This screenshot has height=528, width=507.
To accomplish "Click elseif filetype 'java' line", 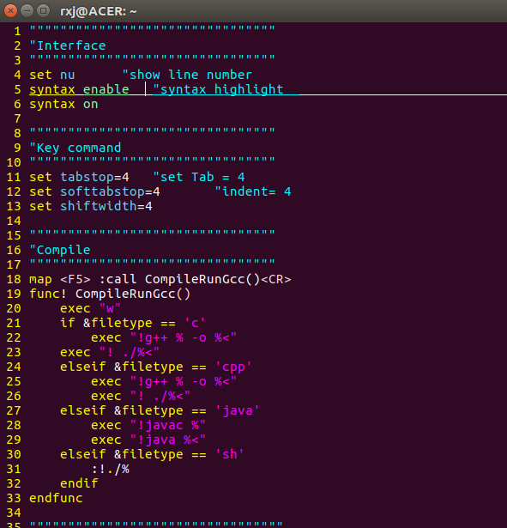I will coord(160,410).
